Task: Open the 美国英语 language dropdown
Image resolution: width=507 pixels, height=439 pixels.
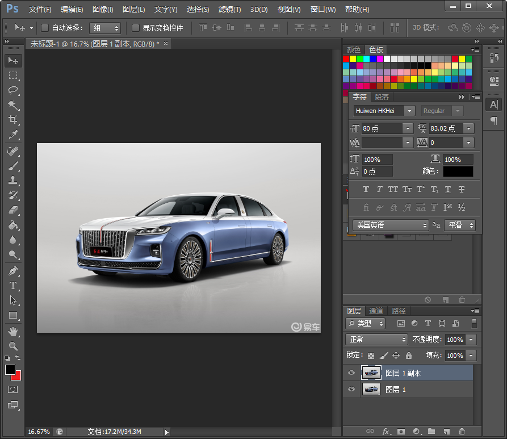Action: pos(391,225)
